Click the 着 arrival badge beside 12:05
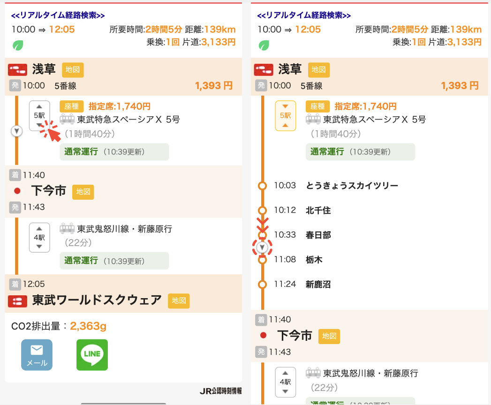491x405 pixels. tap(15, 284)
